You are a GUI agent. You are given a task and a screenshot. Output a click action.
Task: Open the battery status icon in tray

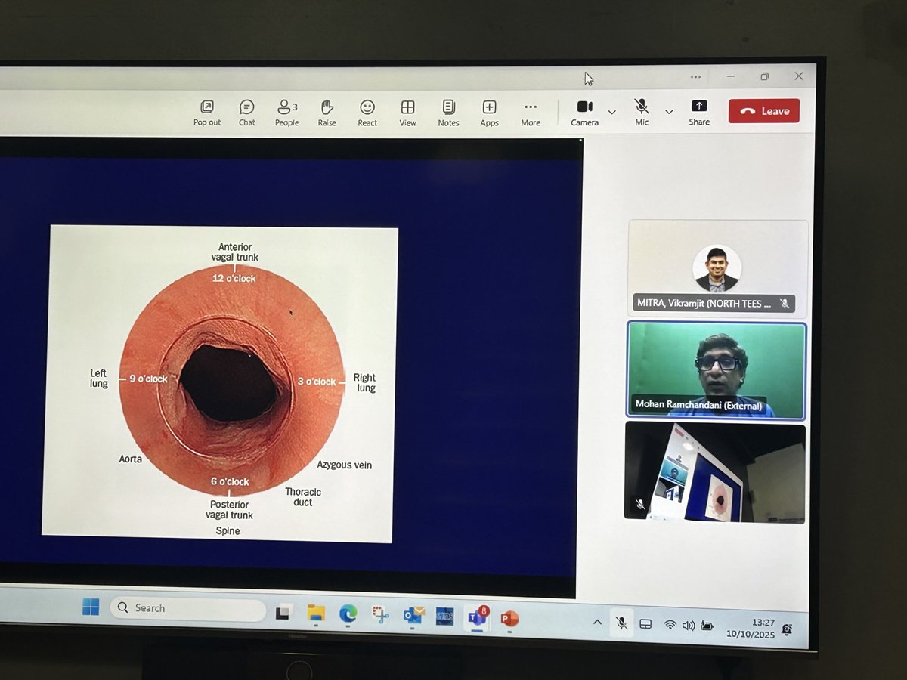coord(707,626)
